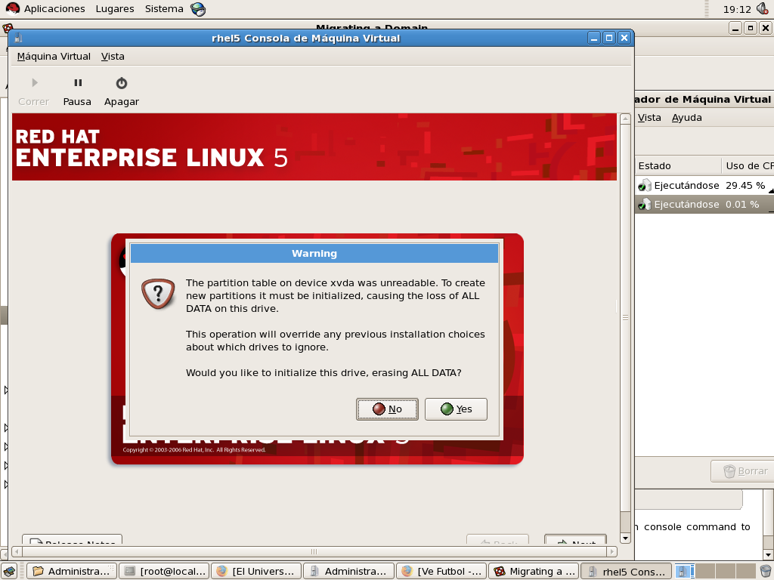This screenshot has height=580, width=774.
Task: Click the console vertical scrollbar down arrow
Action: coord(625,538)
